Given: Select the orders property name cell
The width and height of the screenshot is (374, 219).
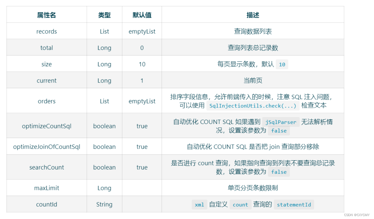Looking at the screenshot, I should (46, 101).
